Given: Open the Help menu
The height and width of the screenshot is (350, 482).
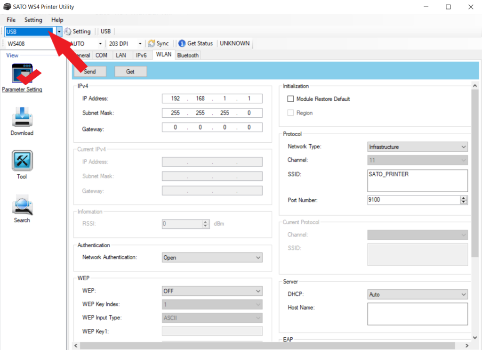Looking at the screenshot, I should point(57,20).
